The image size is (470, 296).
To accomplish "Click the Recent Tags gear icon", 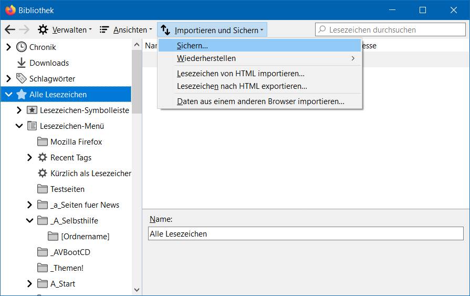I will click(43, 158).
